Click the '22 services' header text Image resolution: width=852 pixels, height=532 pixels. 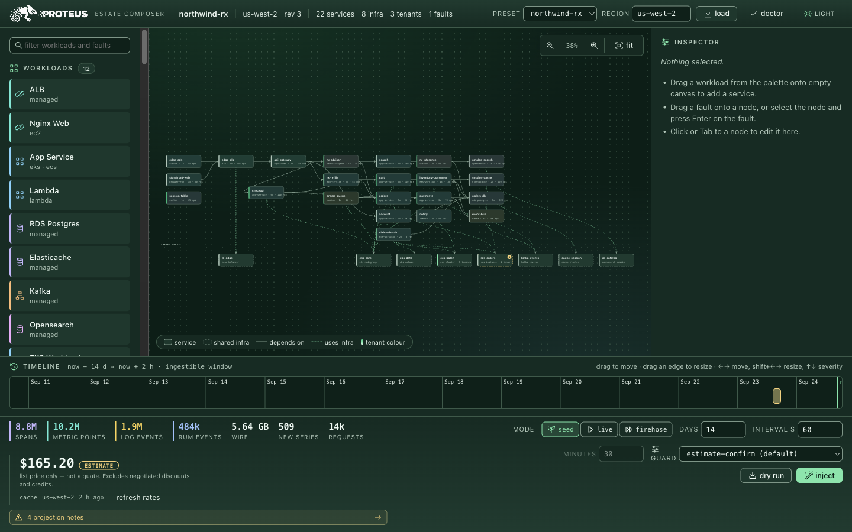point(335,14)
